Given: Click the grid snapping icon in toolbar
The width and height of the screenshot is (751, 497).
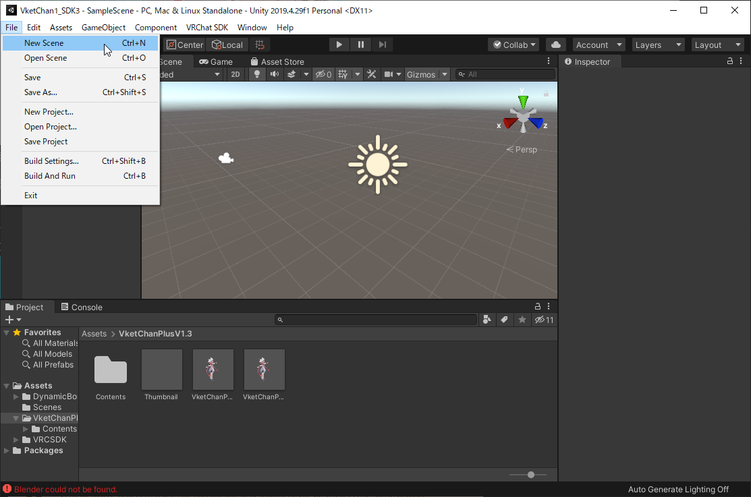Looking at the screenshot, I should [x=260, y=45].
